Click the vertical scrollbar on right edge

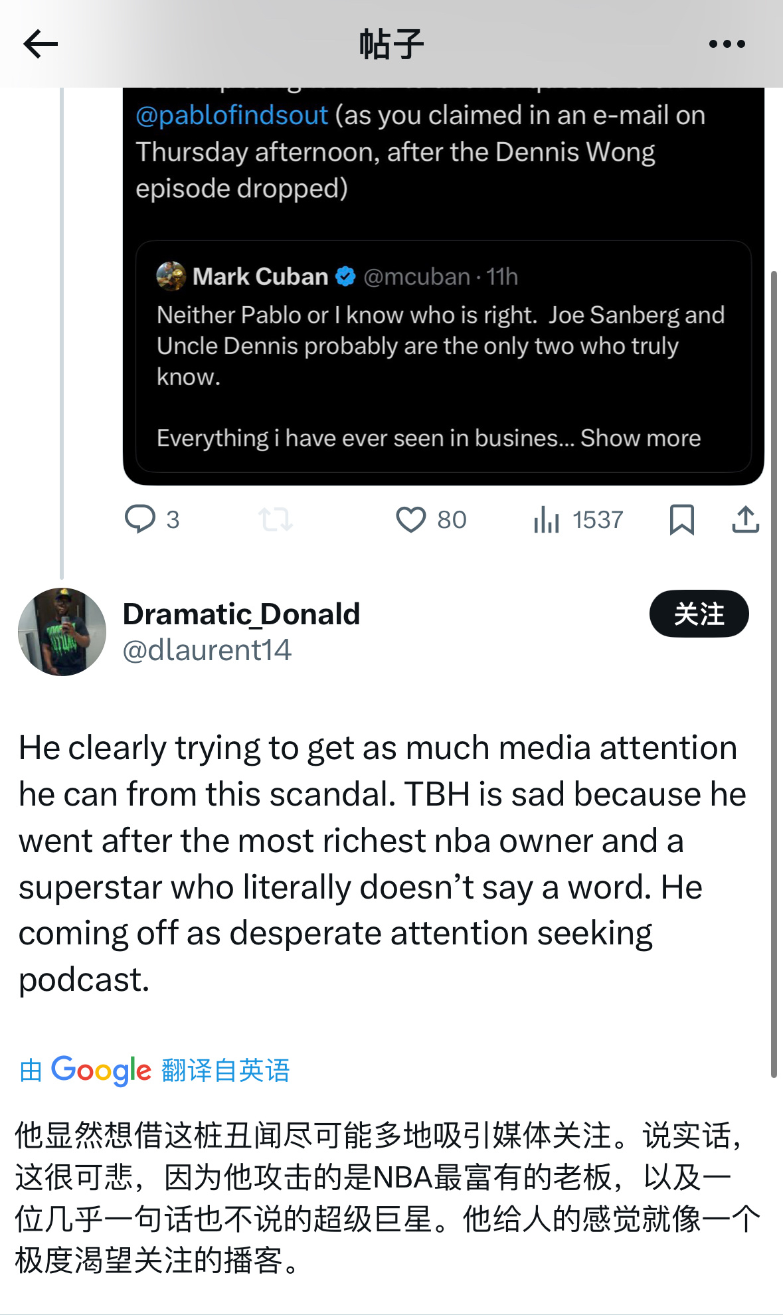coord(774,674)
